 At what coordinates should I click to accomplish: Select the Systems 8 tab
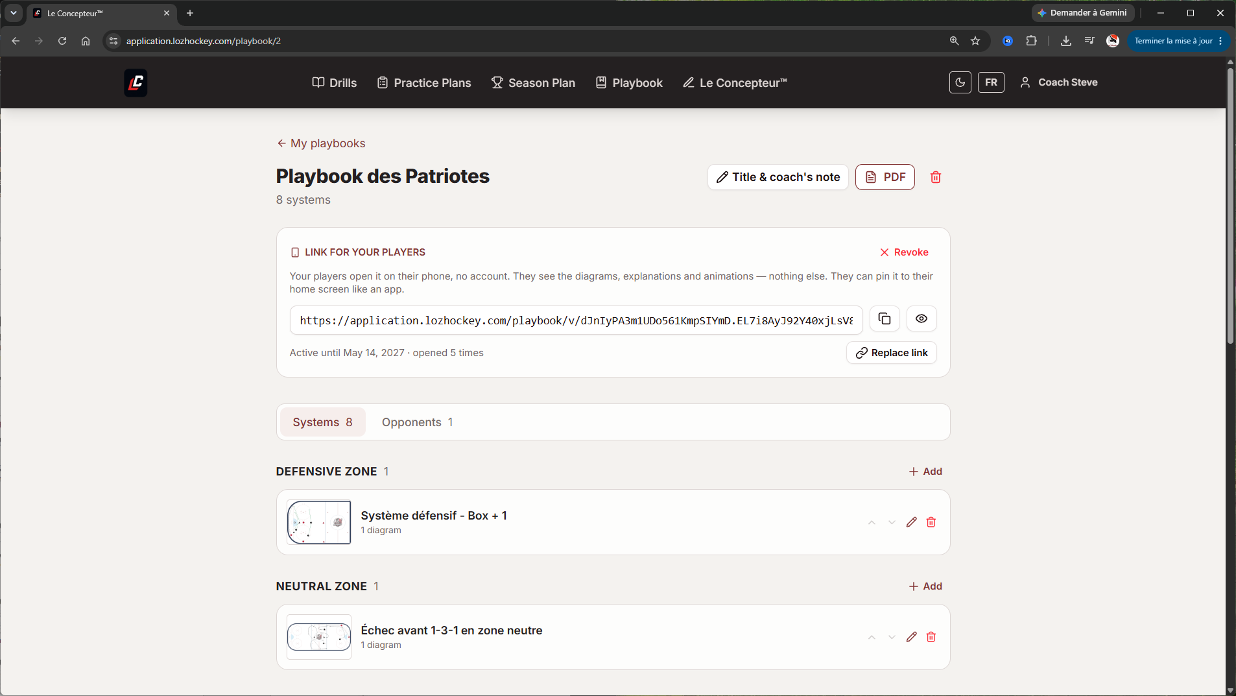coord(322,422)
